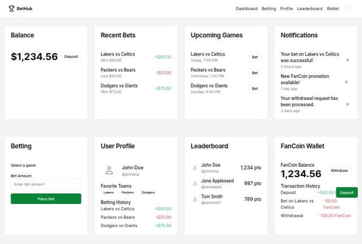Screen dimensions: 362x244
Task: Click the 789 pts leaderboard score
Action: 253,199
